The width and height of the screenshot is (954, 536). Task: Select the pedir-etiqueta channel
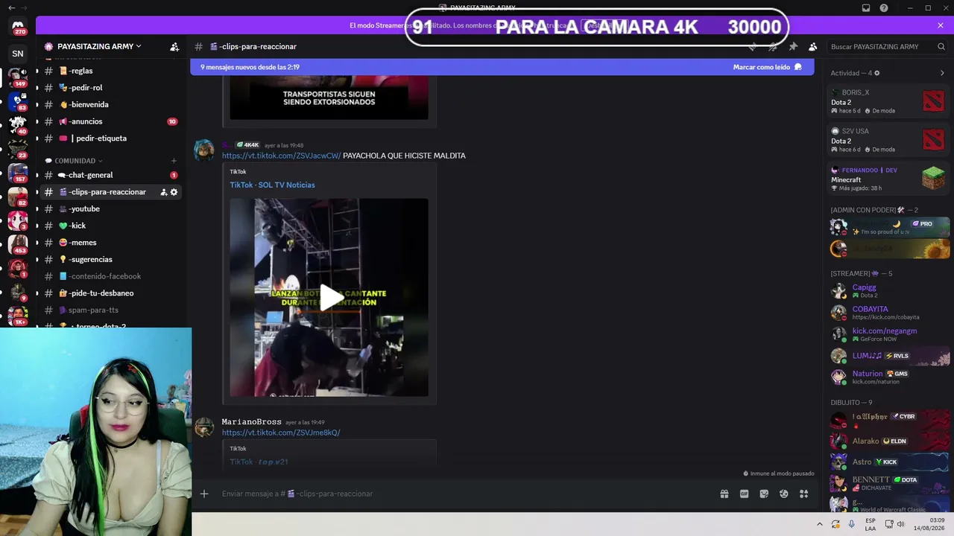(109, 138)
